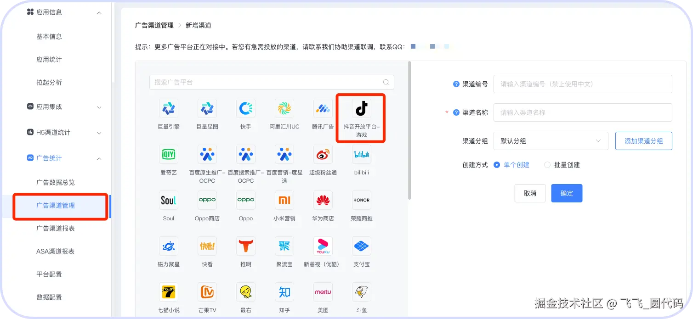Viewport: 693px width, 319px height.
Task: Click the 广告渠道管理 breadcrumb link
Action: 154,25
